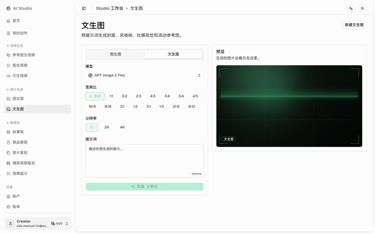The image size is (375, 234).
Task: Click the 图片复刻 copy icon
Action: tap(8, 153)
